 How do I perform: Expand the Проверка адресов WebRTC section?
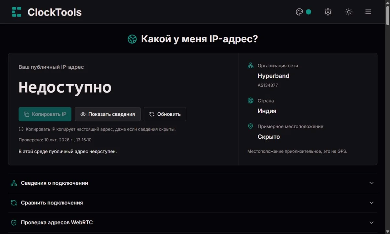coord(193,223)
